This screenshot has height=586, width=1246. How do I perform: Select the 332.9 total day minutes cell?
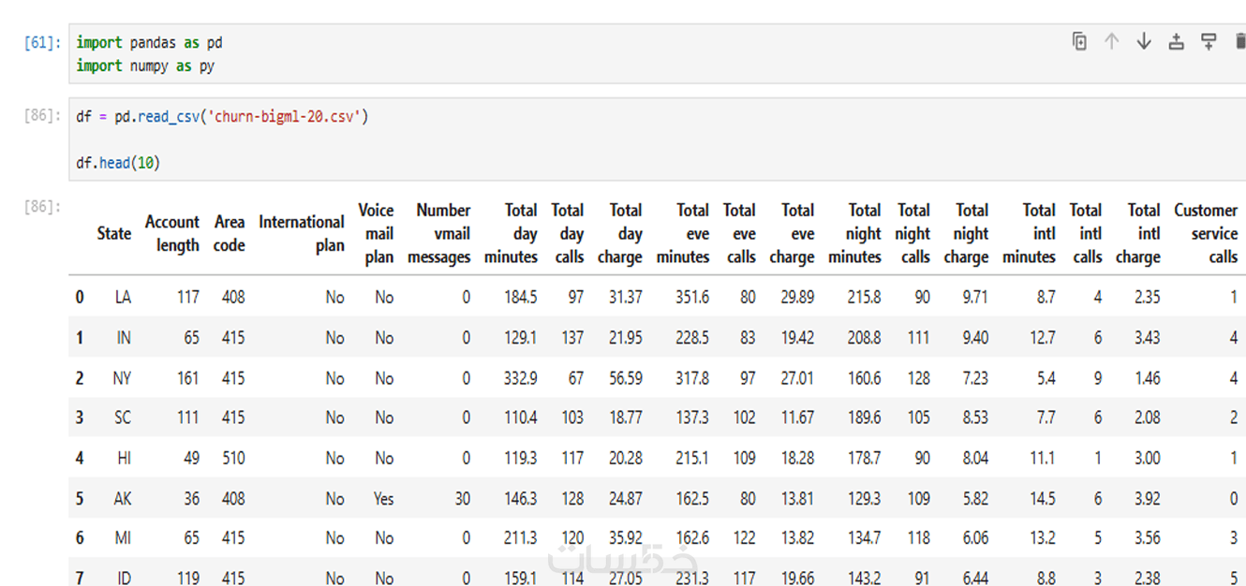[x=519, y=378]
